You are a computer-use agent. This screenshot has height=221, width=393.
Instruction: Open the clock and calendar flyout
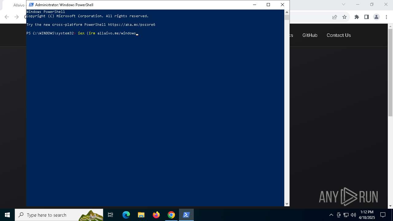[367, 215]
